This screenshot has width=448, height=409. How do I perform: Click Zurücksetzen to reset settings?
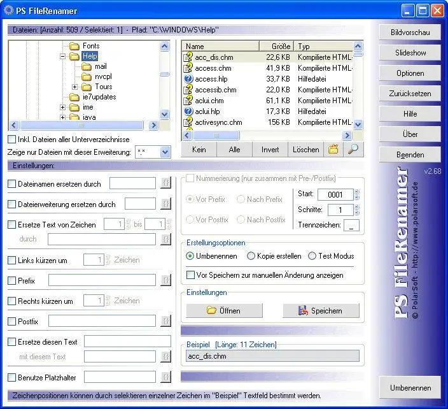point(410,94)
